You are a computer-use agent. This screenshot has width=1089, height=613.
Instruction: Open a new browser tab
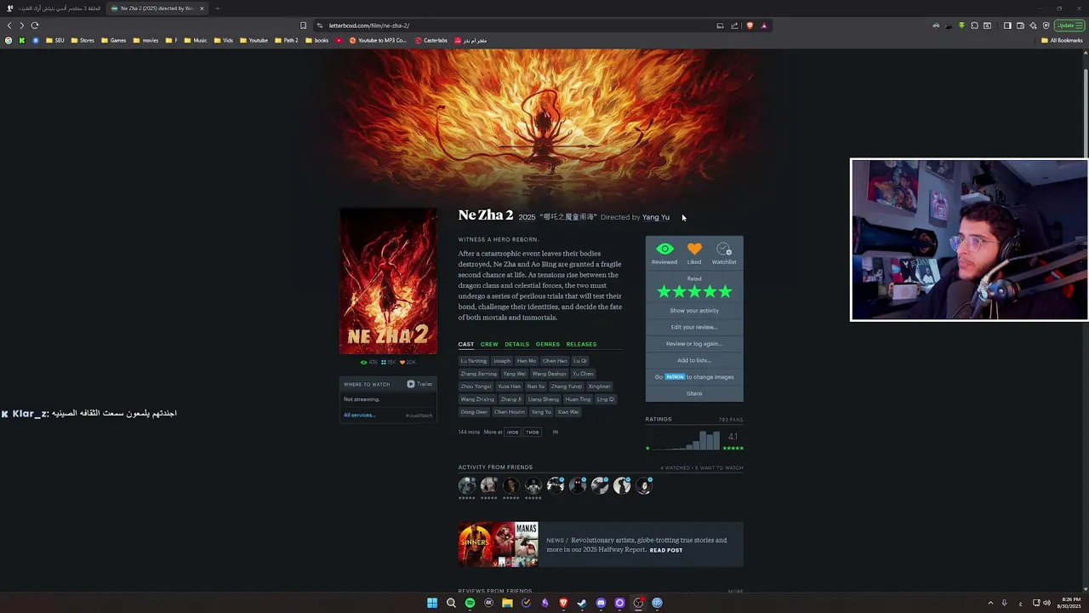(x=217, y=9)
